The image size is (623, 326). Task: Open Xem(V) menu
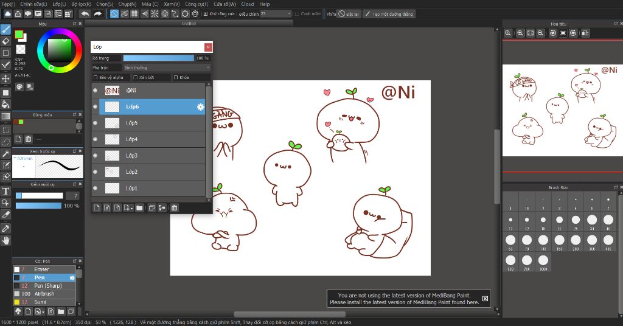[172, 4]
